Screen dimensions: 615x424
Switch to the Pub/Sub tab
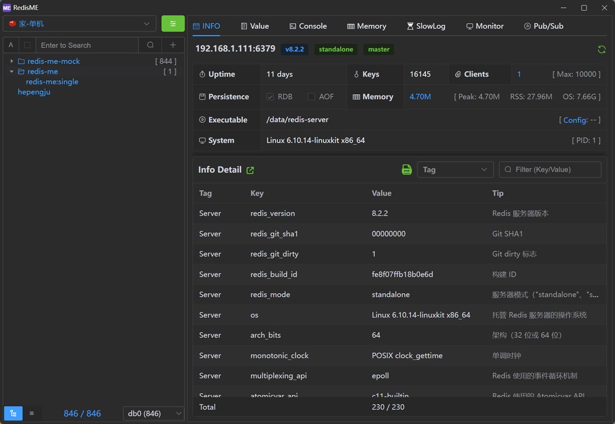[x=544, y=26]
